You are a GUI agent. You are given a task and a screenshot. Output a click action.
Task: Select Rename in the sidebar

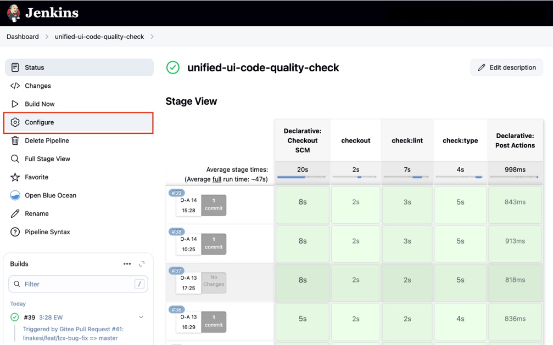[36, 213]
